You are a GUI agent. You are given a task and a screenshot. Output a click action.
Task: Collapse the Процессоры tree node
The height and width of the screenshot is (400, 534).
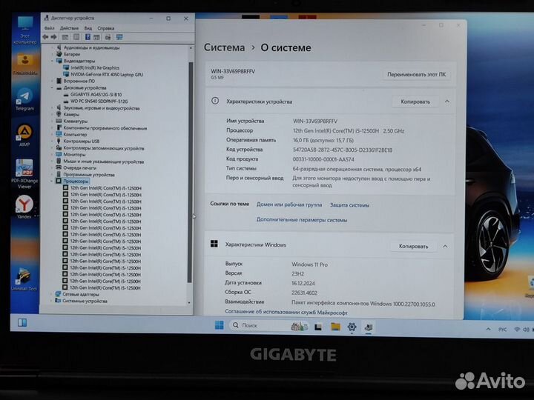52,181
